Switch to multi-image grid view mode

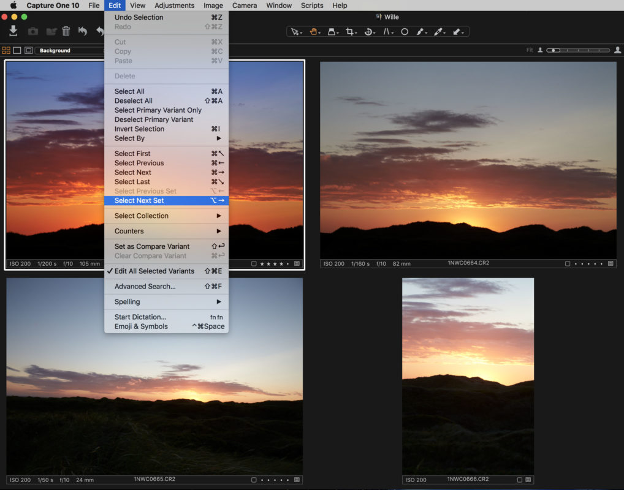point(6,50)
